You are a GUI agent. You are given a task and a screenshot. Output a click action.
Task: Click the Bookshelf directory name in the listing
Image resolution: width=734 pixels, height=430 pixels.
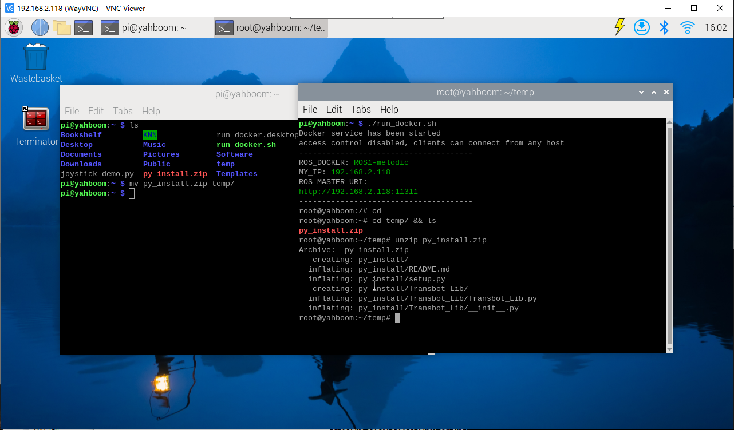[x=81, y=135]
